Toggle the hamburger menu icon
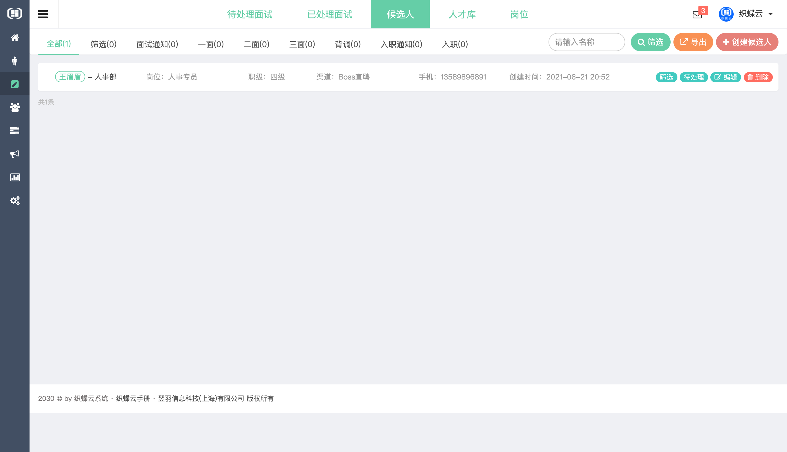The height and width of the screenshot is (452, 787). coord(43,14)
